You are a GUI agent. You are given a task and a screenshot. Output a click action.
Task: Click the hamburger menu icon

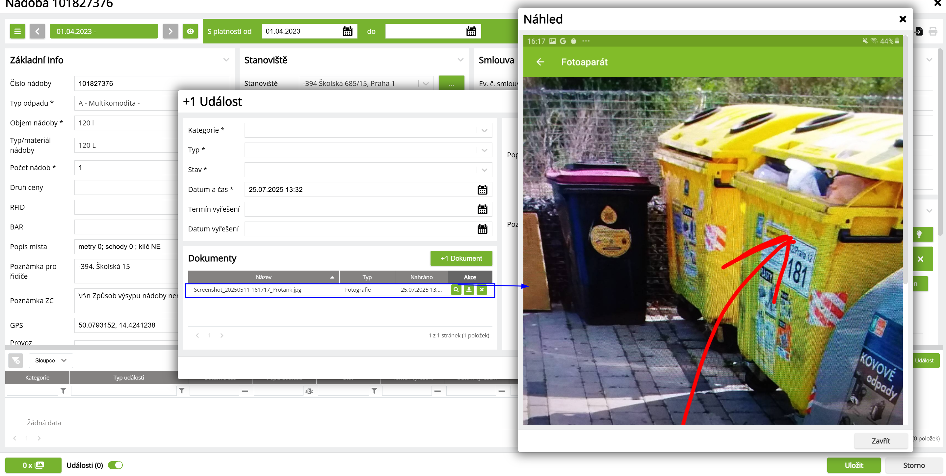coord(17,31)
